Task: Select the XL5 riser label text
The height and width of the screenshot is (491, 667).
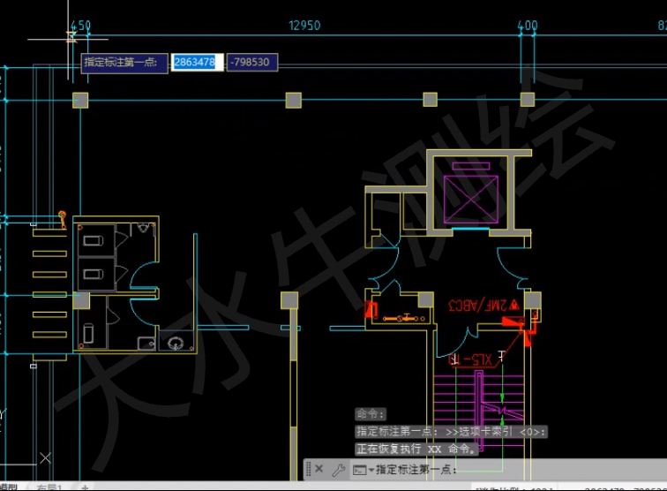Action: click(472, 359)
